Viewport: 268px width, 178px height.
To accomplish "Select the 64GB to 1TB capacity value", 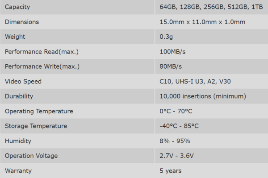I will 211,7.
